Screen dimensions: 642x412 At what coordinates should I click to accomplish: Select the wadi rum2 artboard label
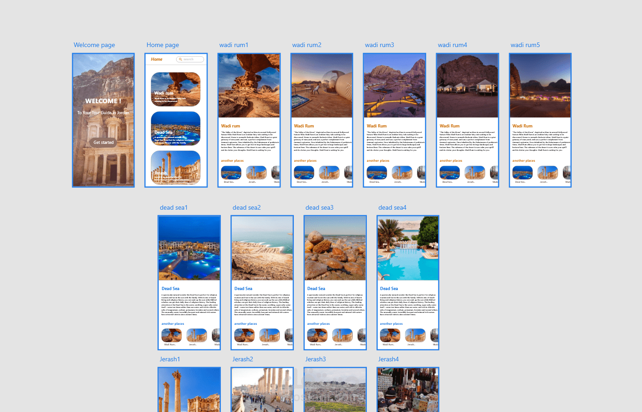(307, 45)
